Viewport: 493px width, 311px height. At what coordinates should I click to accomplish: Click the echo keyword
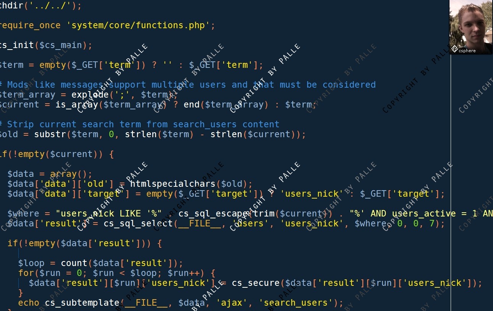(x=29, y=303)
